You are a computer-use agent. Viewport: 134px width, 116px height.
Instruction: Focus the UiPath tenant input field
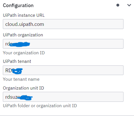tap(63, 70)
